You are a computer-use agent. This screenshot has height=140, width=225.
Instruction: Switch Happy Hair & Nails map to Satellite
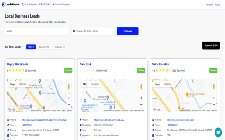[22, 84]
